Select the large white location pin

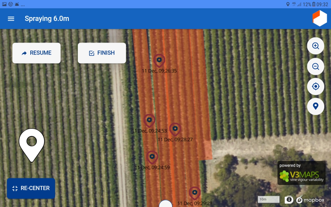32,145
